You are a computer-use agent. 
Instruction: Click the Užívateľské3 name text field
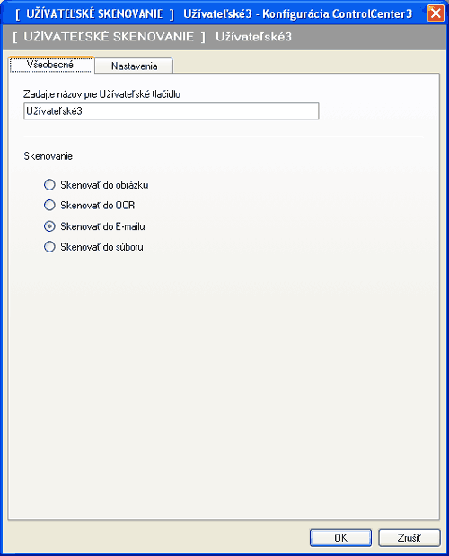coord(172,111)
